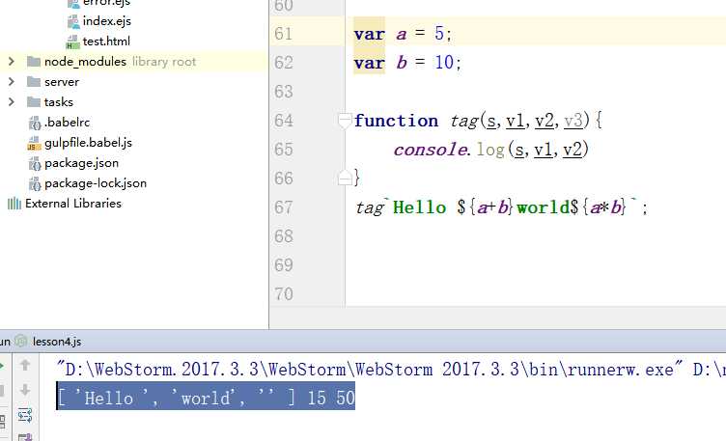Select the tasks folder in project tree
Viewport: 726px width, 441px height.
coord(58,101)
